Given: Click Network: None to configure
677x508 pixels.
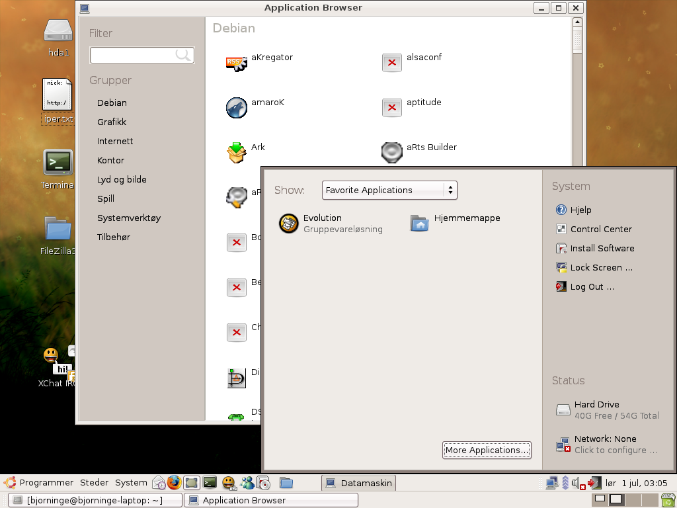Looking at the screenshot, I should 605,439.
